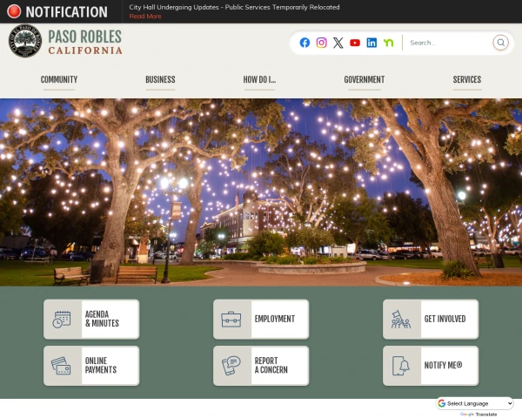Open the Instagram profile icon

[x=321, y=43]
